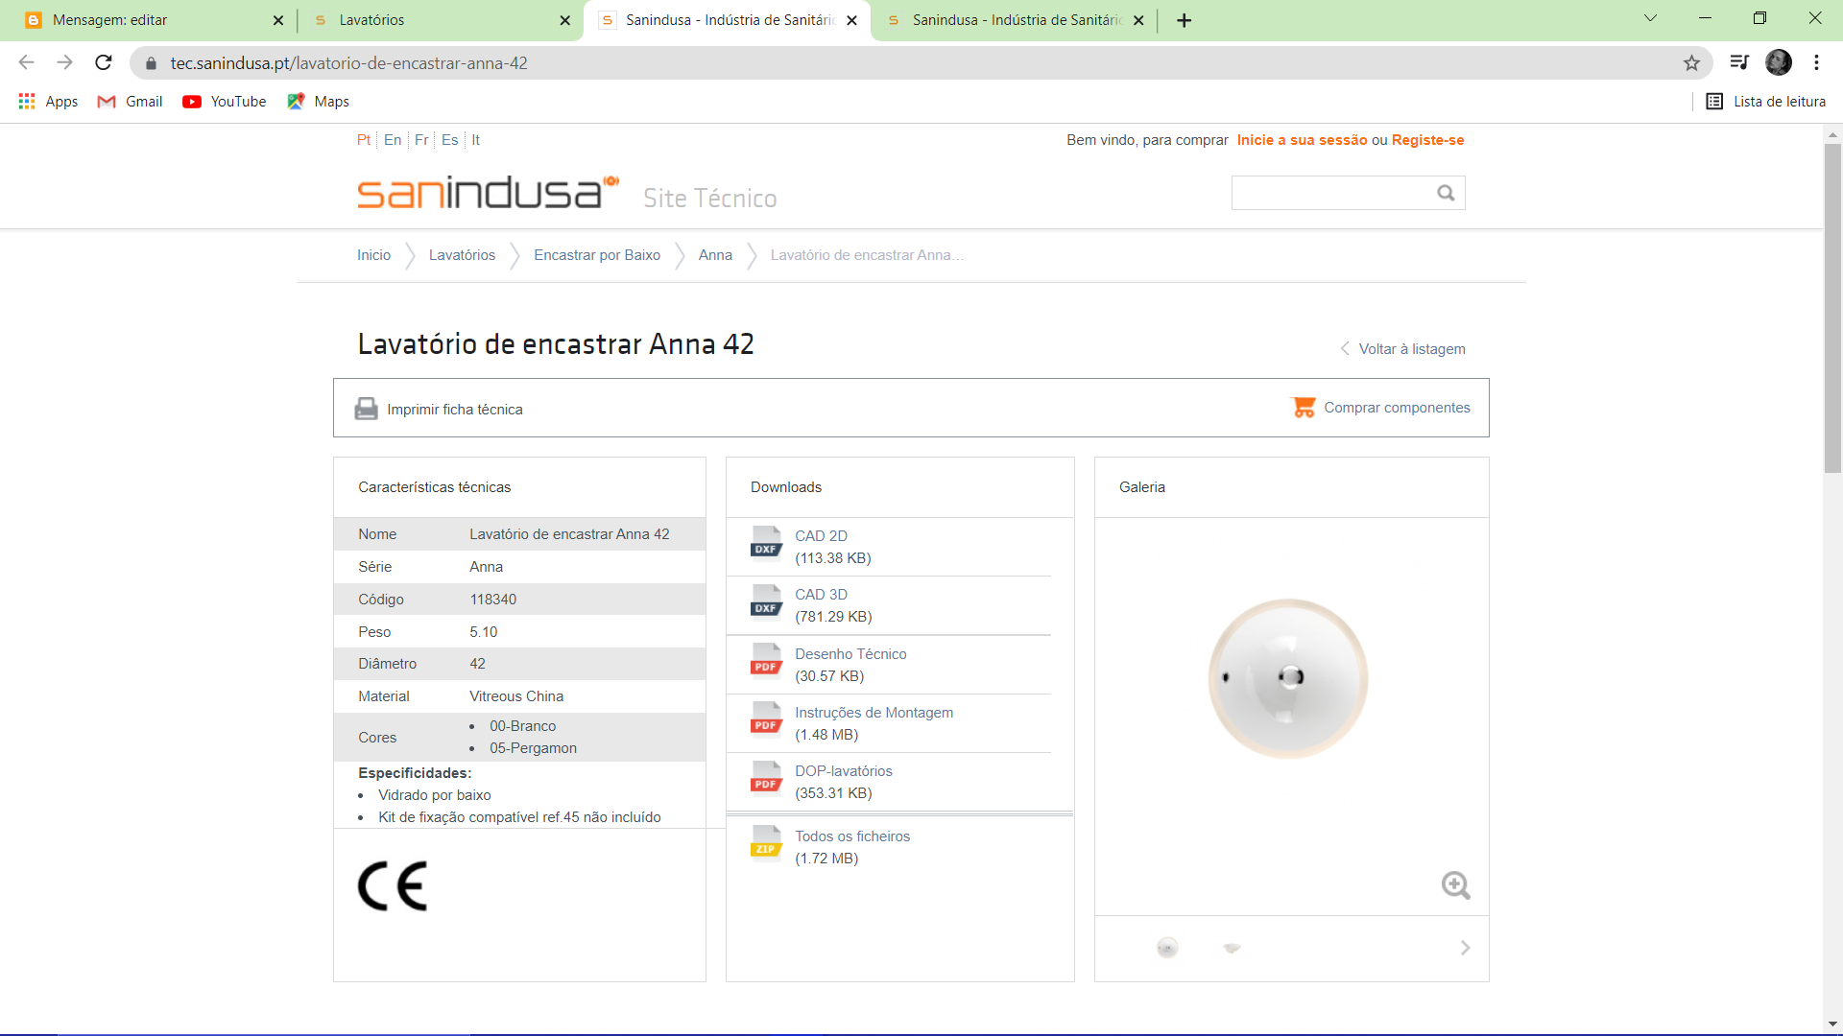View site info via lock icon
This screenshot has height=1036, width=1843.
tap(151, 63)
